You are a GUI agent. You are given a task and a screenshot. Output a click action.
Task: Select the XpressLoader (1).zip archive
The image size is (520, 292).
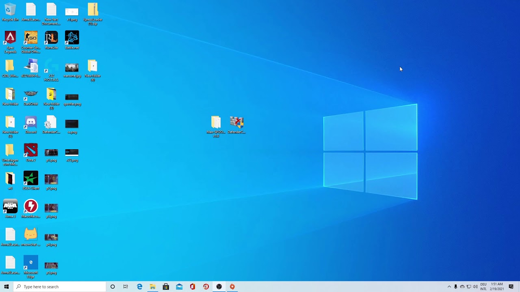[93, 14]
